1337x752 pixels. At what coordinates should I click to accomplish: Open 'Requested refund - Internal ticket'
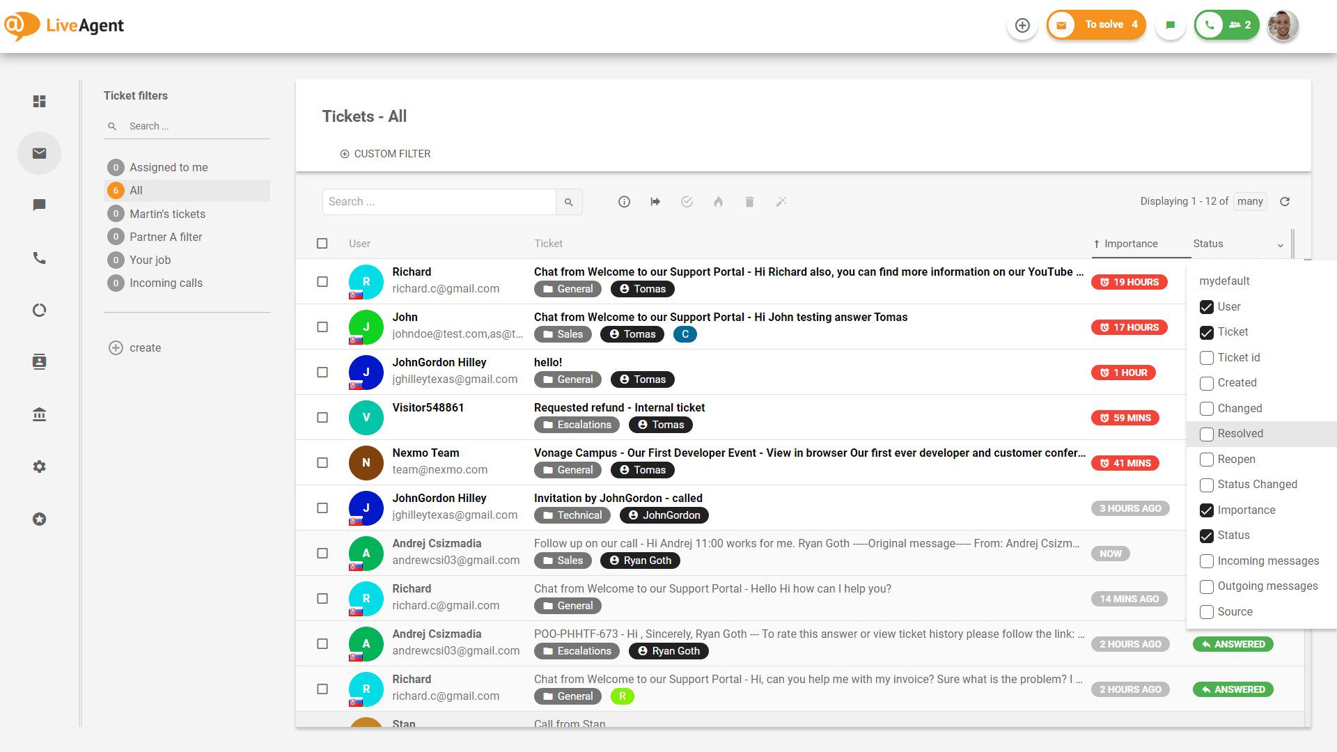(x=619, y=407)
